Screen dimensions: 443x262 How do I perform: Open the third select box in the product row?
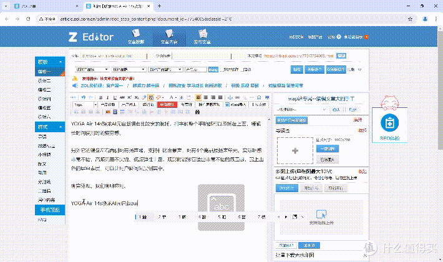pyautogui.click(x=165, y=69)
